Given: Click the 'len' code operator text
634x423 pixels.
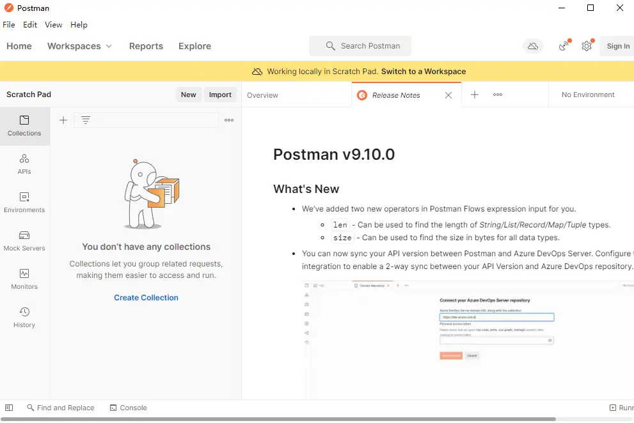Looking at the screenshot, I should tap(340, 225).
